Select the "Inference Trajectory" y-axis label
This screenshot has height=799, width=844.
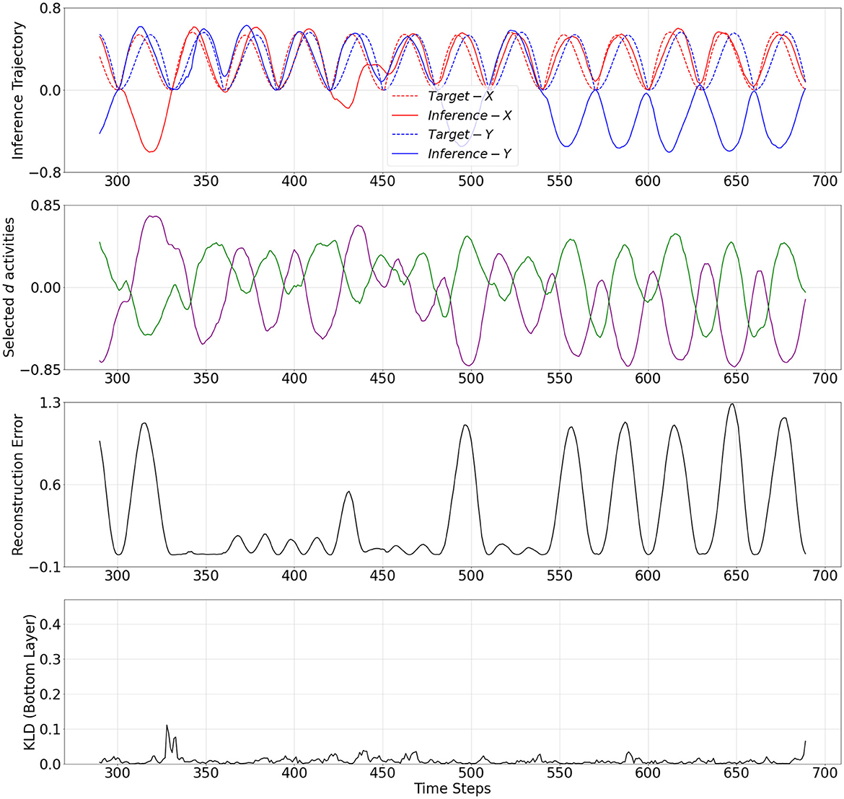18,90
